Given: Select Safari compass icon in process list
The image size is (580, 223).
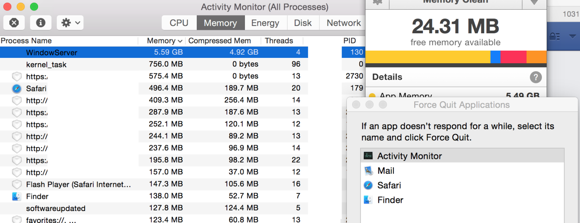Looking at the screenshot, I should 17,89.
